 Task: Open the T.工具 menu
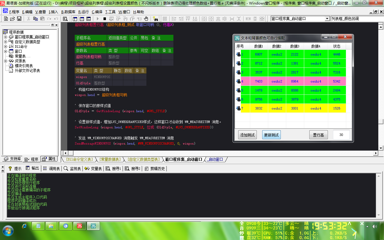110,12
